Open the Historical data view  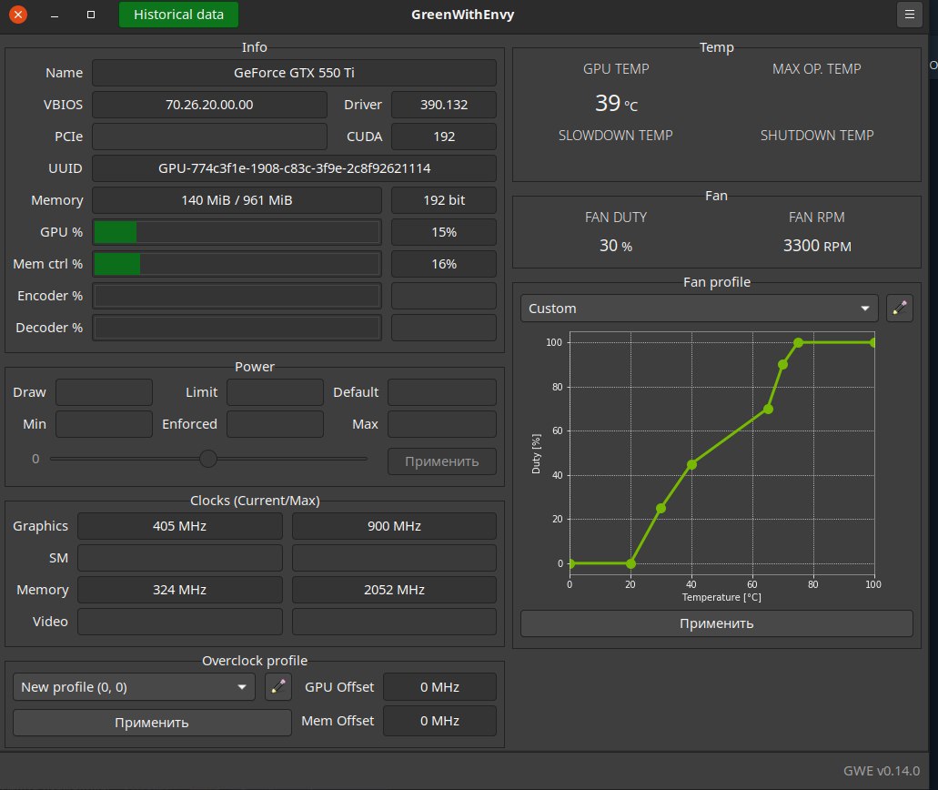pyautogui.click(x=178, y=15)
